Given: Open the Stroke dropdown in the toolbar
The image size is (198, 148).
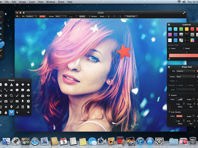Looking at the screenshot, I should pos(61,16).
